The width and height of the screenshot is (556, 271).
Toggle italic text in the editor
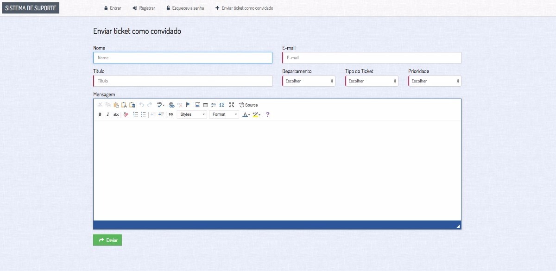pos(108,114)
